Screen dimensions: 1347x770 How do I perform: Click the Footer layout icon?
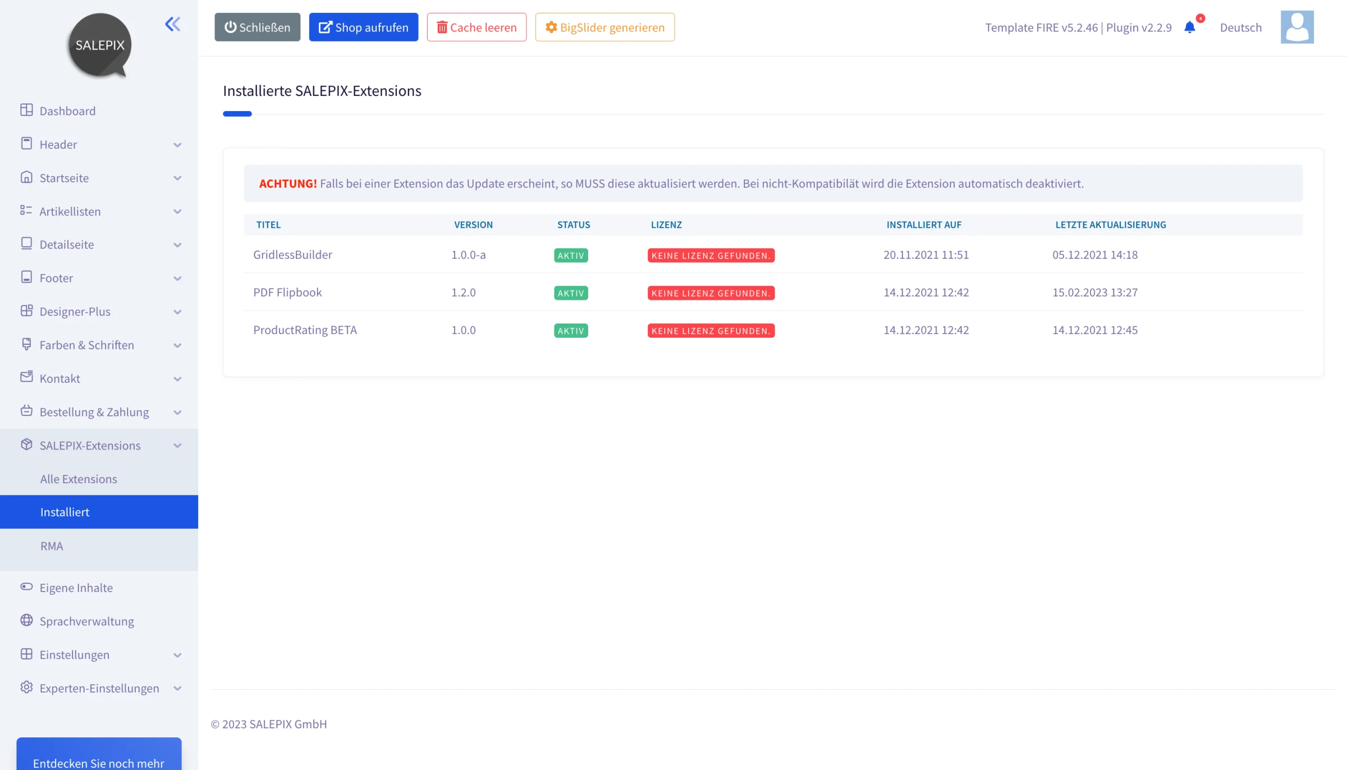[x=26, y=277]
